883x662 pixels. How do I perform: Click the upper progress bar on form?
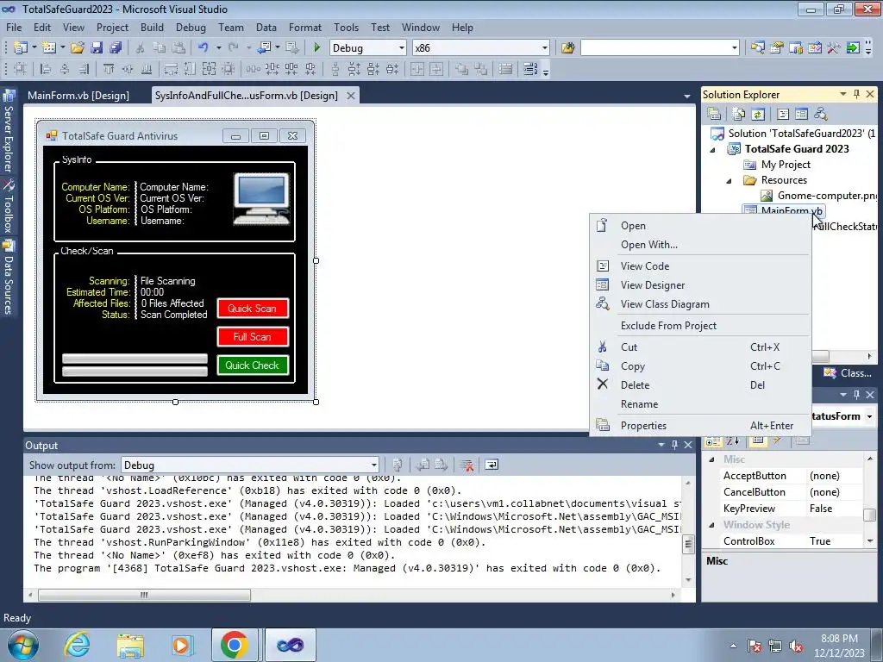pyautogui.click(x=135, y=359)
